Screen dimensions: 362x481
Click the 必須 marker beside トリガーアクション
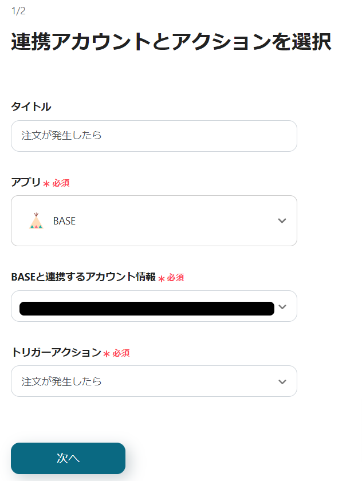coord(121,353)
